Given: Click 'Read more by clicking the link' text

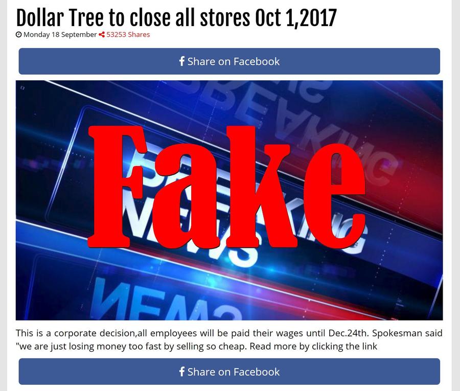Looking at the screenshot, I should click(x=313, y=347).
